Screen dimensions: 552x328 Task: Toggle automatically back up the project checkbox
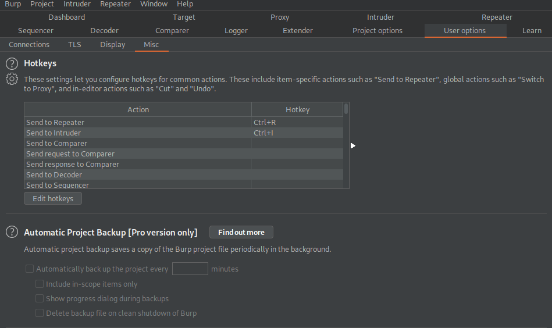point(30,269)
